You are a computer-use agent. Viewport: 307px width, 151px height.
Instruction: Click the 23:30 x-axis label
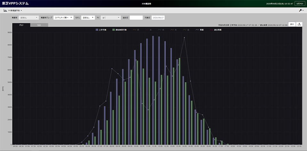299,146
